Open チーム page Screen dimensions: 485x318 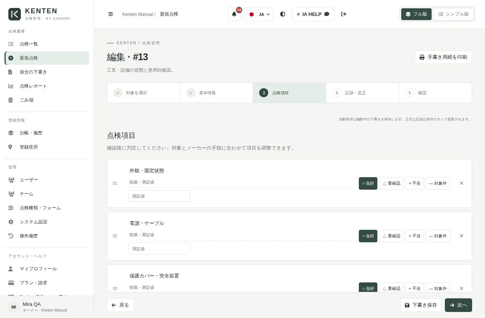pos(47,194)
